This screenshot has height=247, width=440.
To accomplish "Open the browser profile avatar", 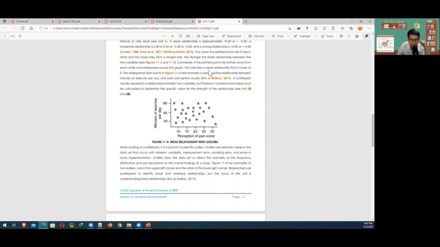I will pyautogui.click(x=360, y=28).
